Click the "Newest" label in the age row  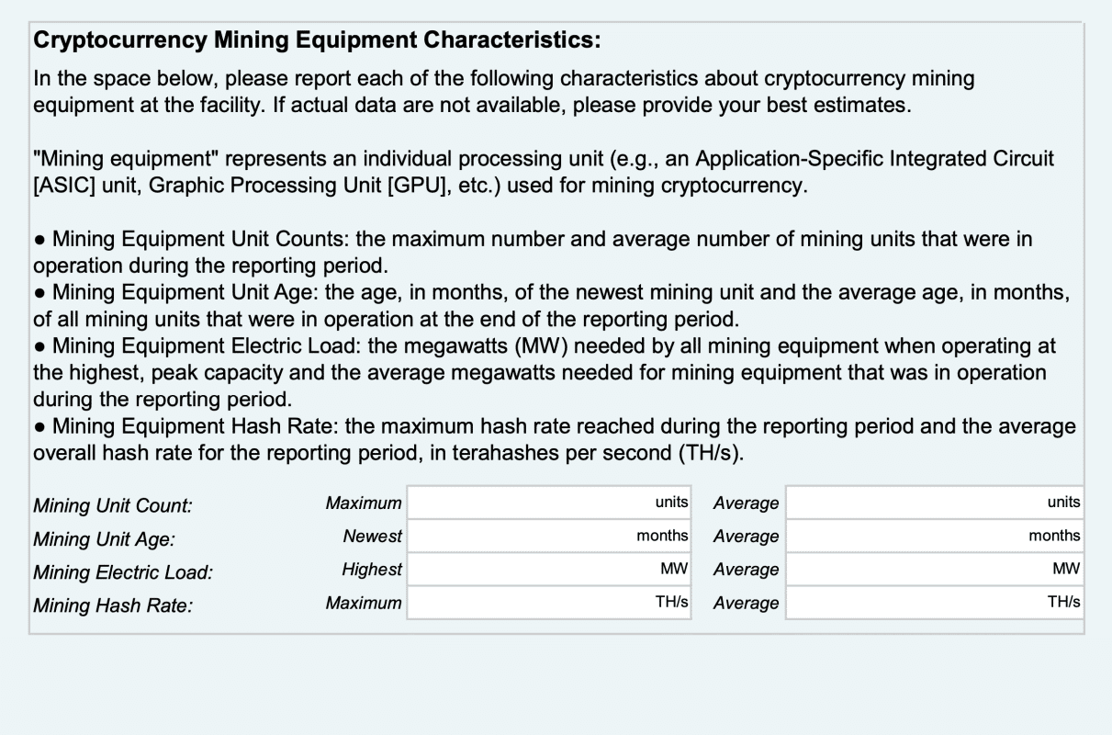(x=372, y=537)
